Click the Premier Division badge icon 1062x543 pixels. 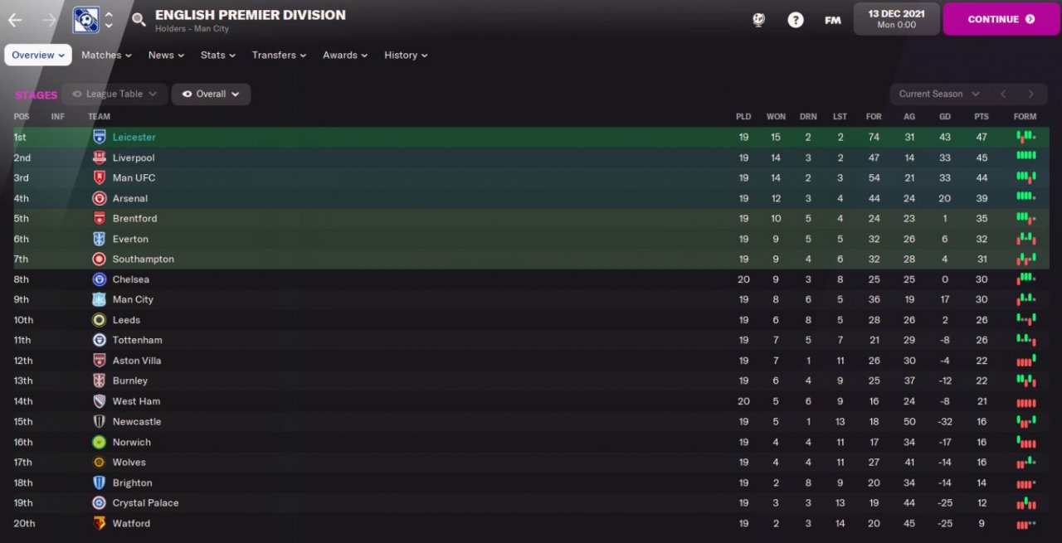coord(85,19)
